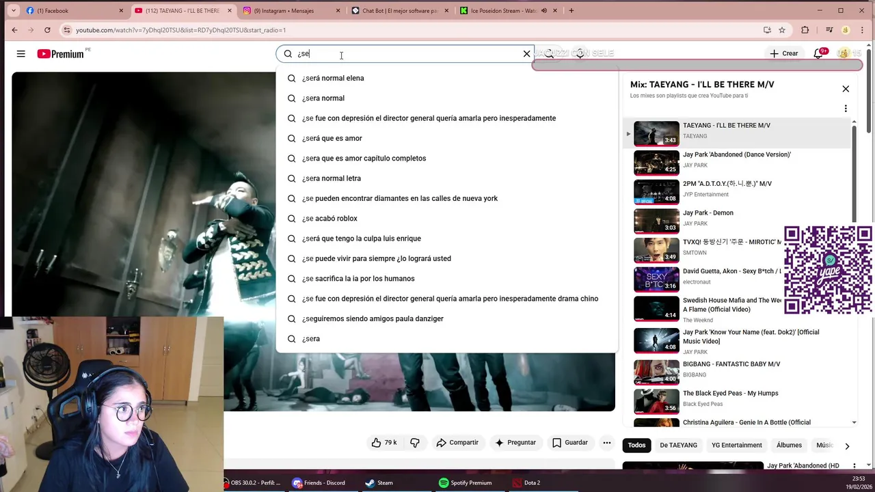Select the YG Entertainment filter chip
This screenshot has width=875, height=492.
tap(736, 446)
